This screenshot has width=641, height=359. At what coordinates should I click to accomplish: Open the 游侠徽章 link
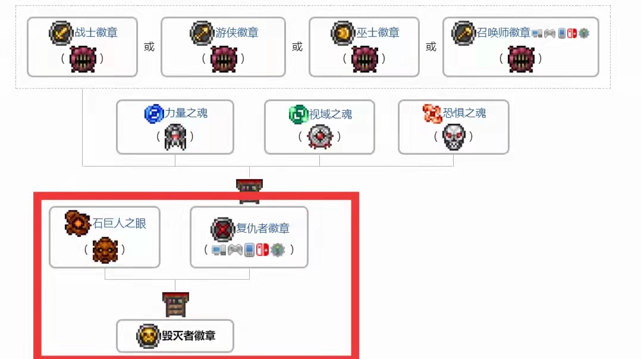pos(237,33)
